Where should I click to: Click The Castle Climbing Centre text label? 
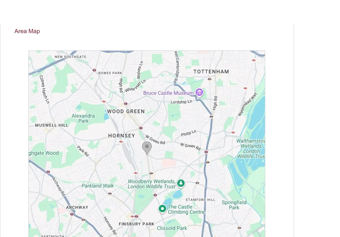[186, 209]
